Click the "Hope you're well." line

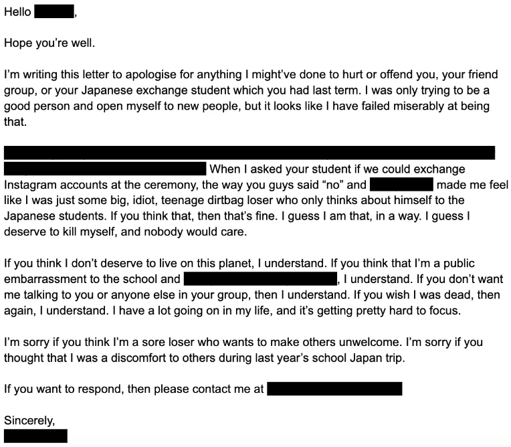coord(49,43)
